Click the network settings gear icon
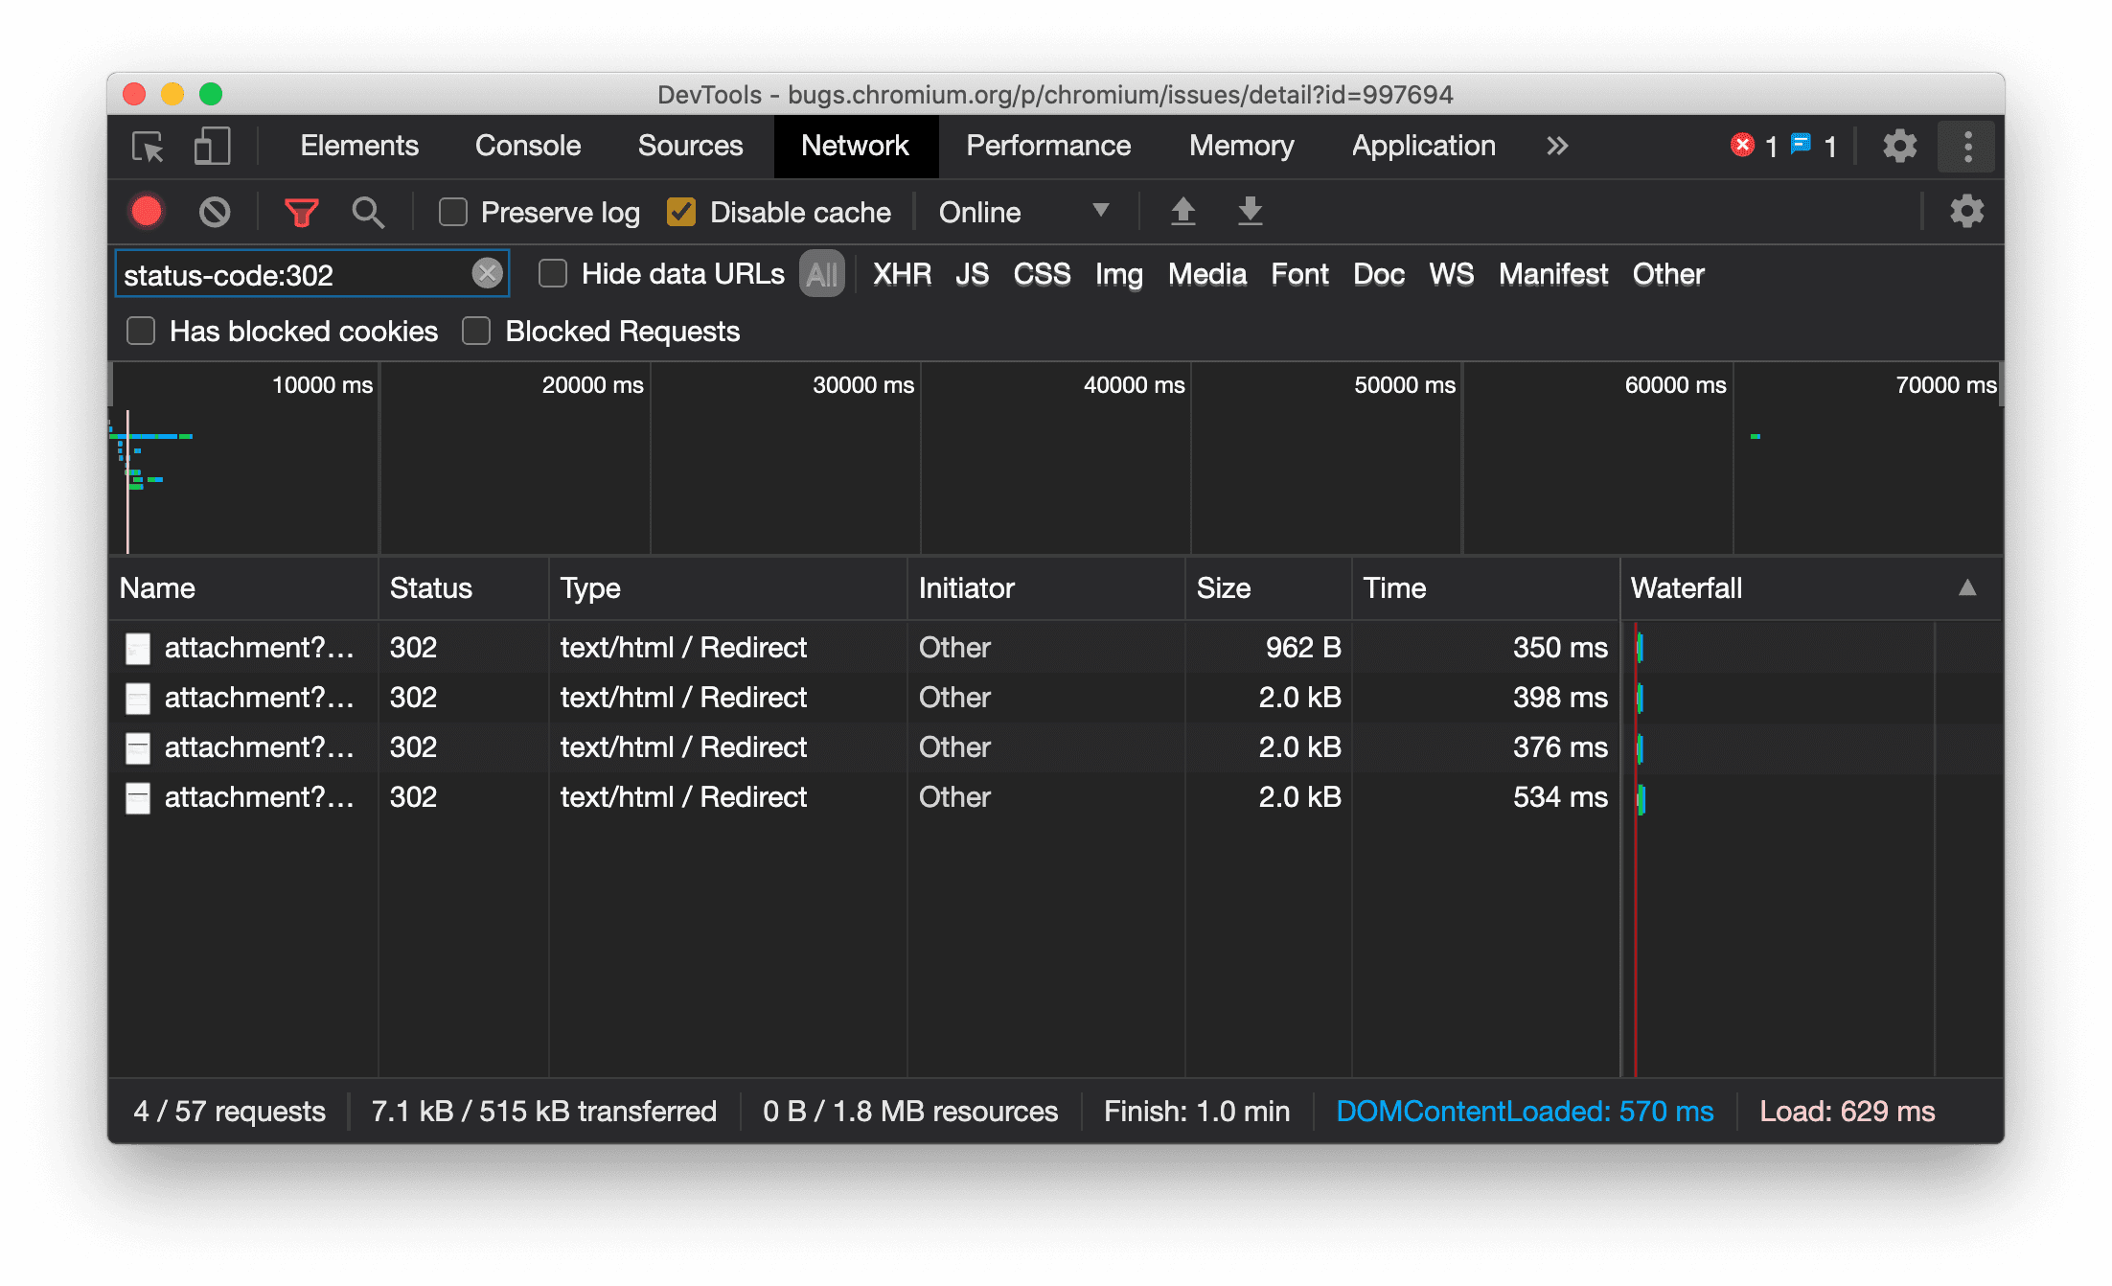 [x=1965, y=212]
